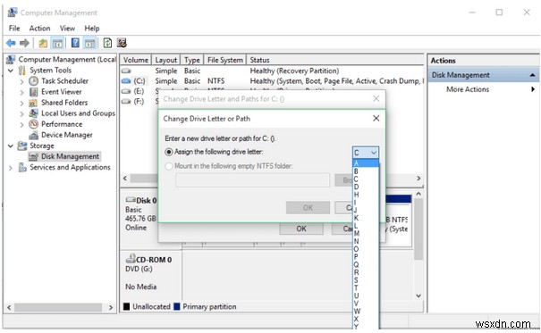
Task: Choose letter T in the dropdown list
Action: pos(366,287)
